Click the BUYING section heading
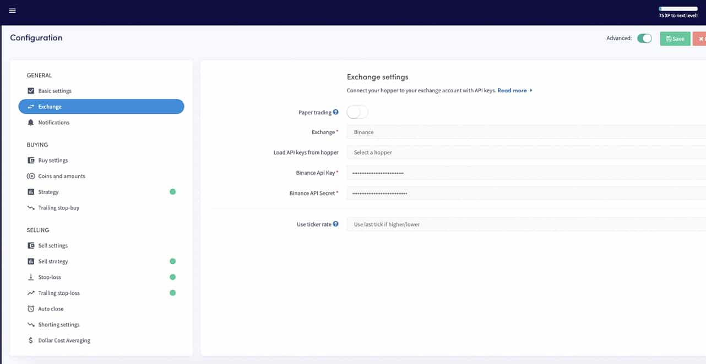Screen dimensions: 706x364 coord(37,145)
